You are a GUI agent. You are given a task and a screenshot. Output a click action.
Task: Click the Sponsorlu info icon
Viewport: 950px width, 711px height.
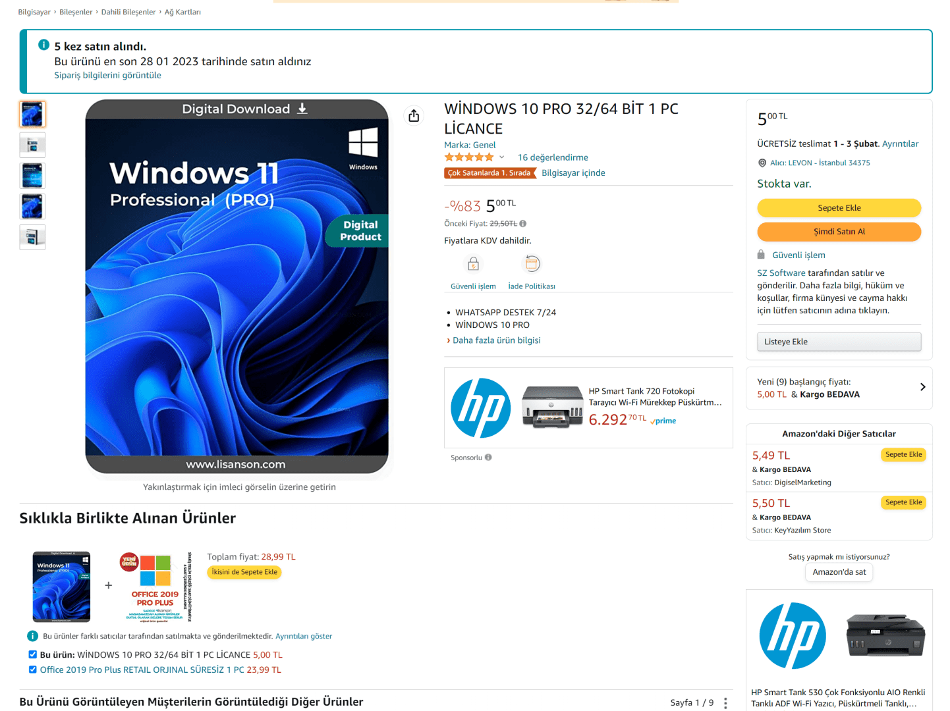[488, 458]
